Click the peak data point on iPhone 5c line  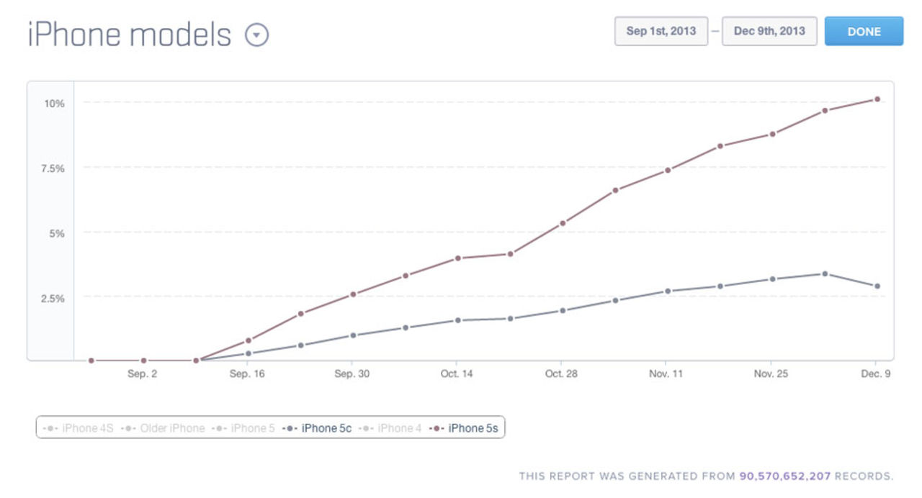click(x=824, y=273)
